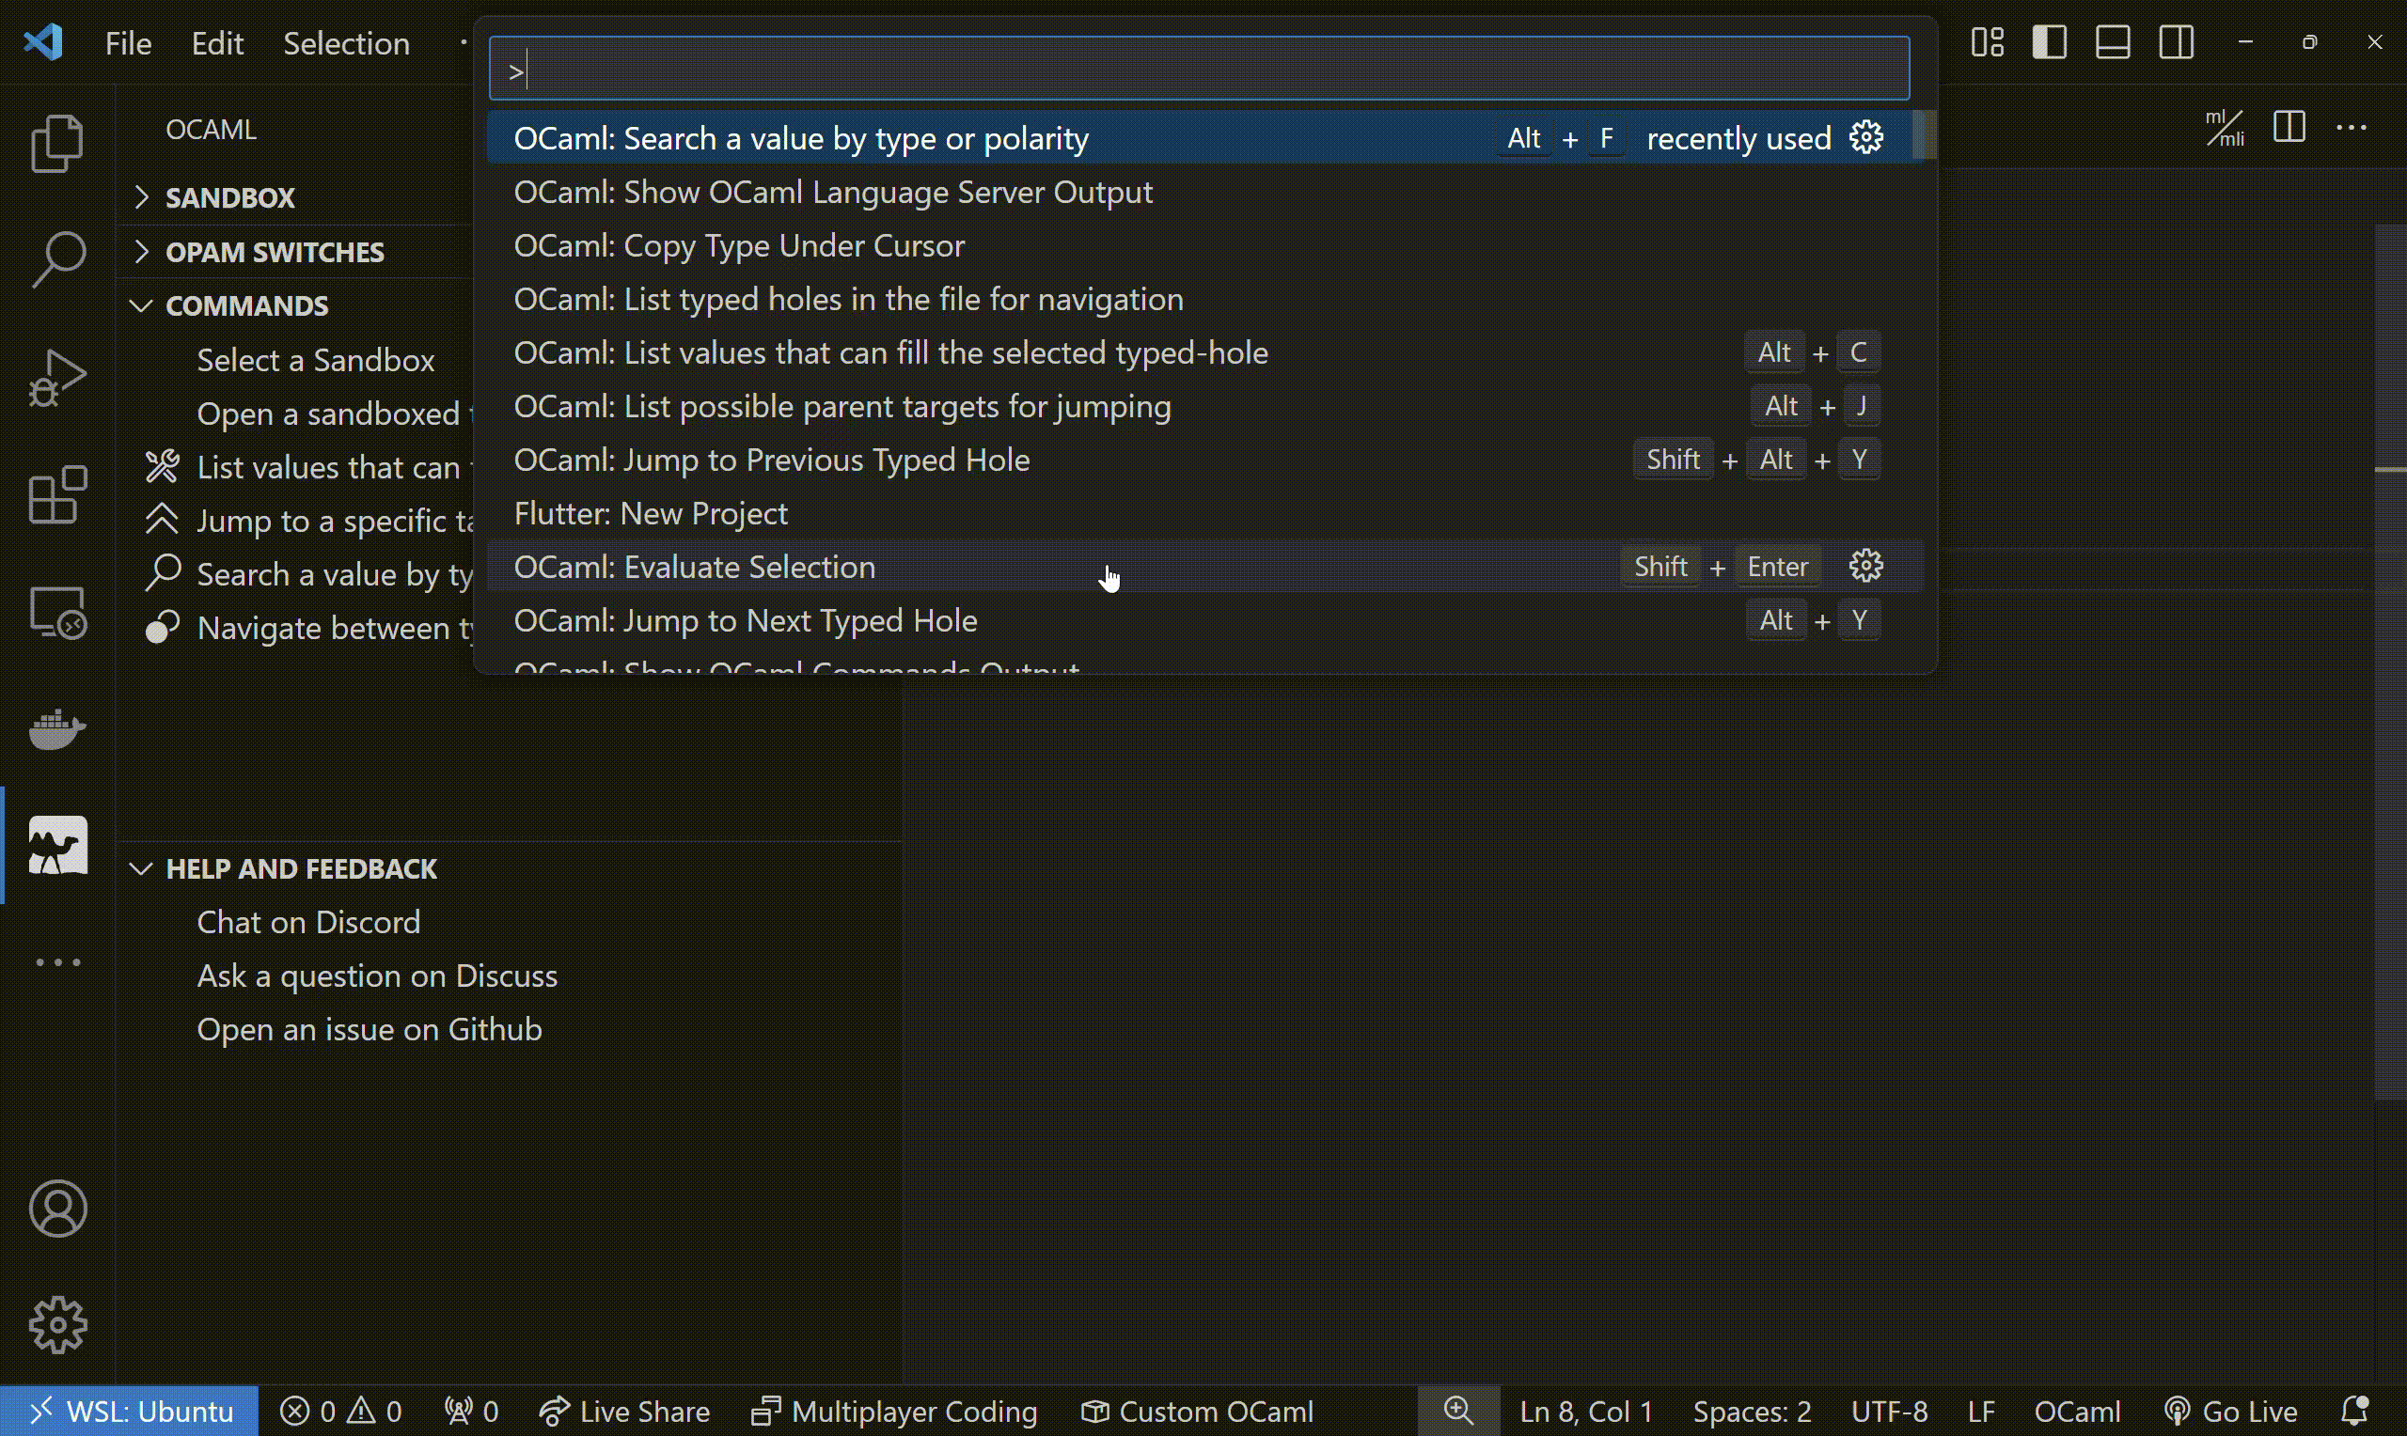Viewport: 2407px width, 1436px height.
Task: Click Ask a question on Discuss link
Action: [376, 975]
